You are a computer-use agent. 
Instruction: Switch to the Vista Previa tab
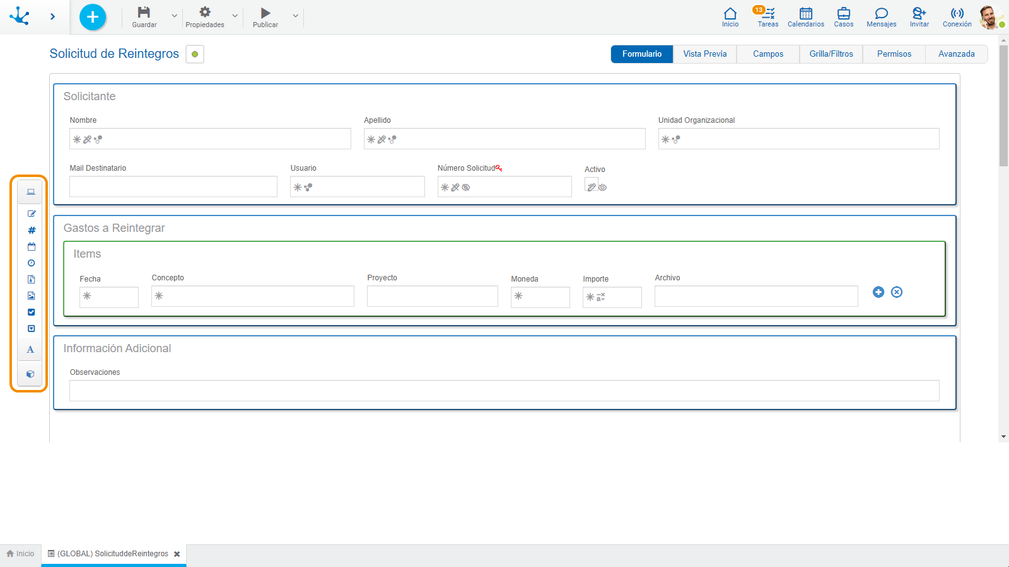click(704, 54)
